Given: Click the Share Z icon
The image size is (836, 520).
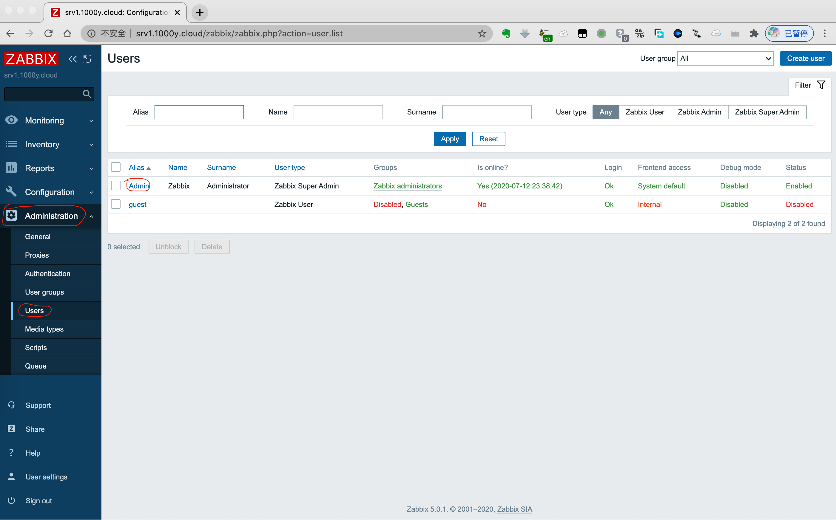Looking at the screenshot, I should 11,429.
